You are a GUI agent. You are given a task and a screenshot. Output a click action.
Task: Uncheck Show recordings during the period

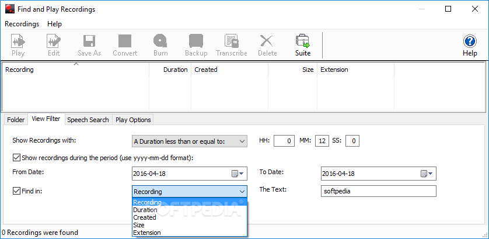(x=16, y=158)
